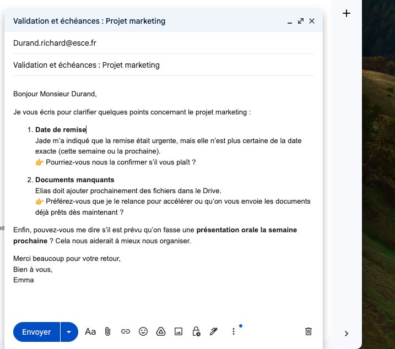Open the three-dot more options menu

[234, 331]
